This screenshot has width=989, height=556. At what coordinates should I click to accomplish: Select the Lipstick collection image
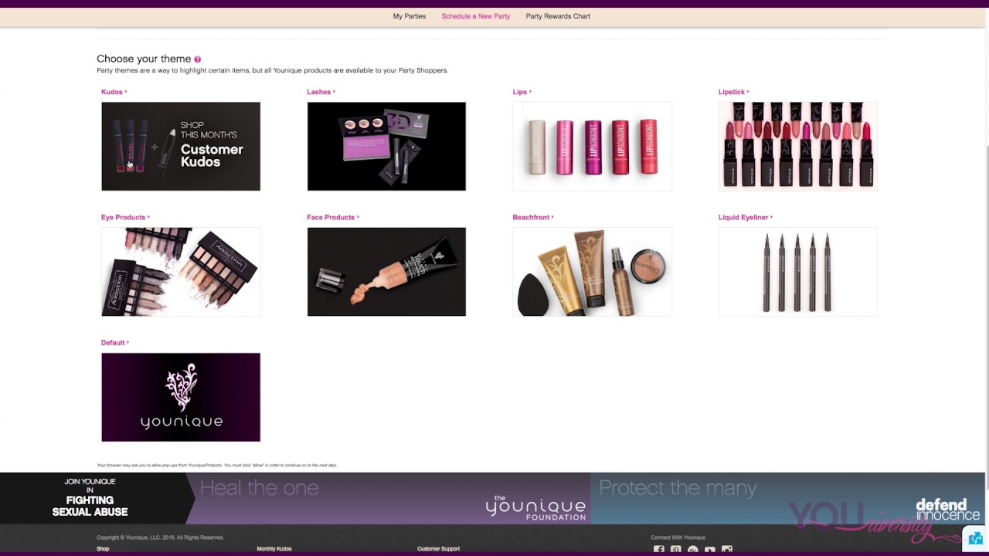point(798,146)
